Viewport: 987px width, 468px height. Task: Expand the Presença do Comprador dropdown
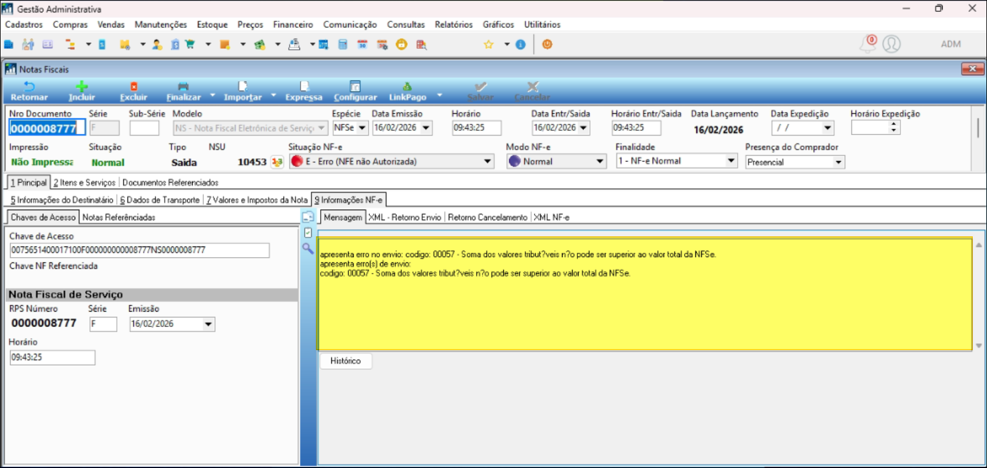tap(838, 162)
